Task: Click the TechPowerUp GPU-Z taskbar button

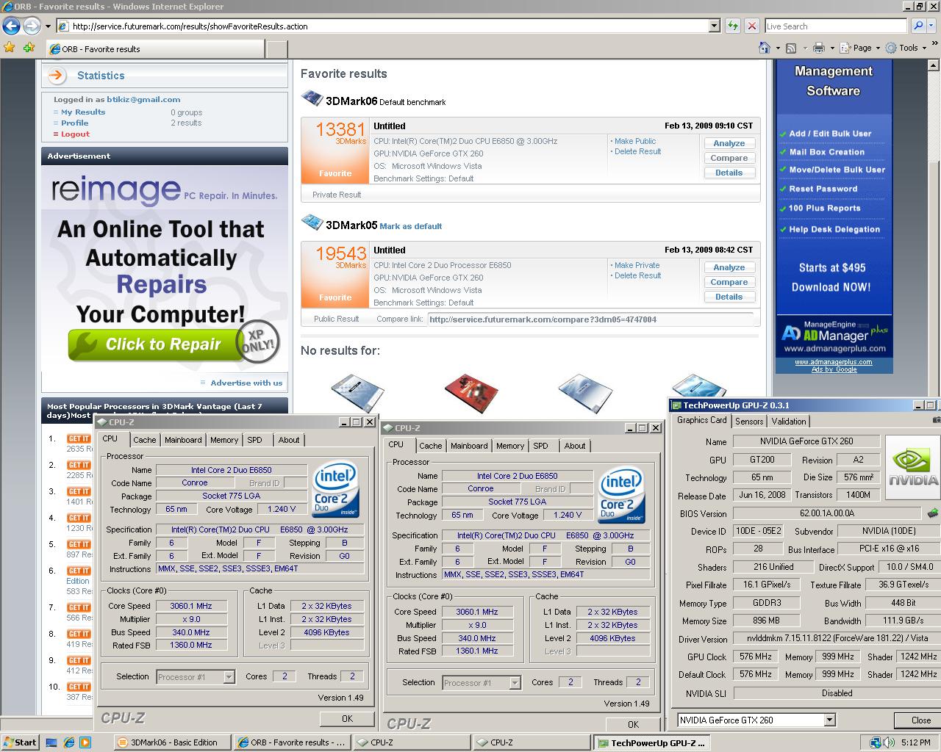Action: click(x=652, y=742)
